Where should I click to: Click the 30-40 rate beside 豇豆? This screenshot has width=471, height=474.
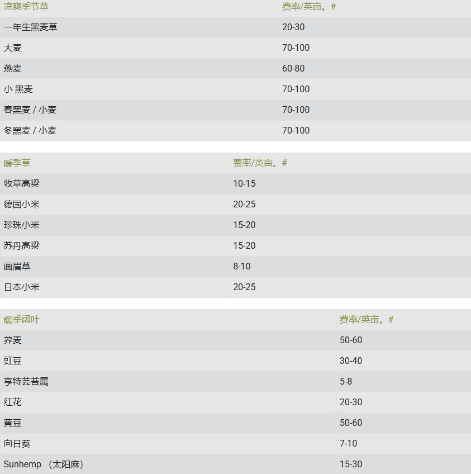click(x=351, y=361)
